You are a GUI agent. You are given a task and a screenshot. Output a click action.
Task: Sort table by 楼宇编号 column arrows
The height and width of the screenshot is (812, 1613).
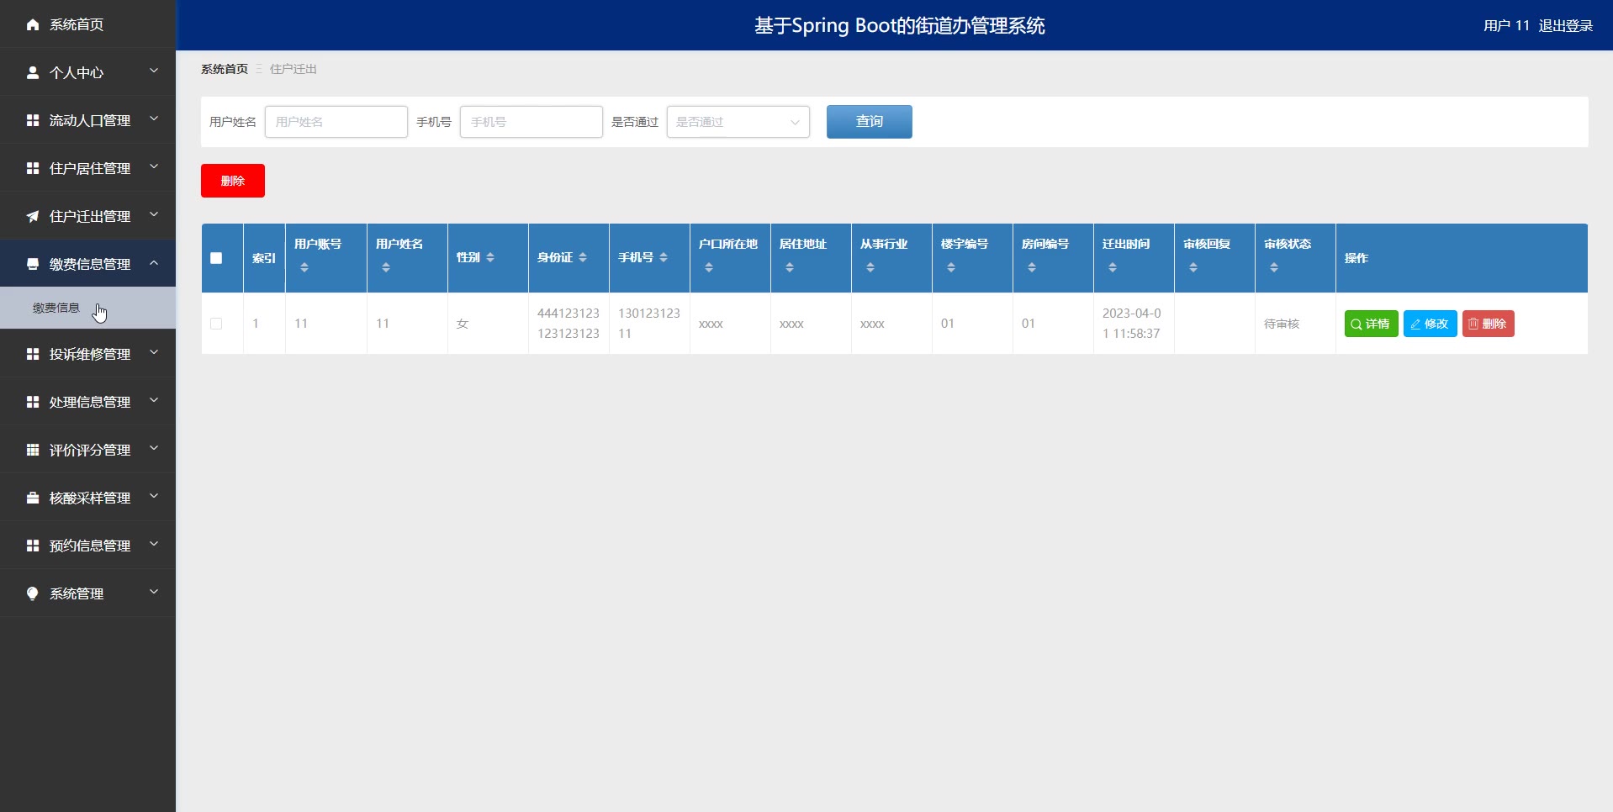tap(951, 267)
